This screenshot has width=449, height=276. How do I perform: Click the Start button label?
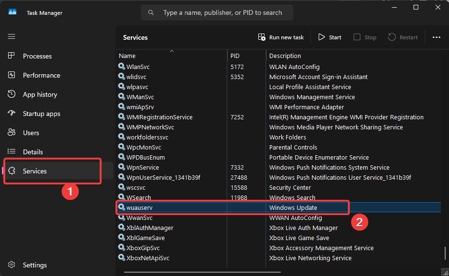pos(335,37)
